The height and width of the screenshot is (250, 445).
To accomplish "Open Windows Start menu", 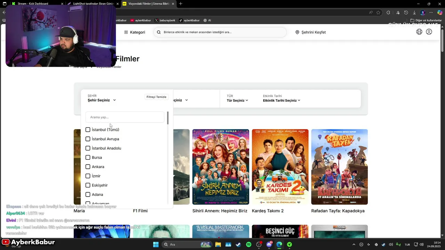I will point(156,244).
